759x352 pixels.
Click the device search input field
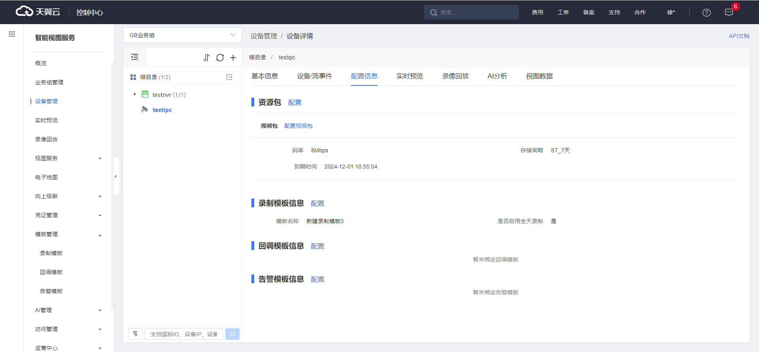[x=184, y=334]
